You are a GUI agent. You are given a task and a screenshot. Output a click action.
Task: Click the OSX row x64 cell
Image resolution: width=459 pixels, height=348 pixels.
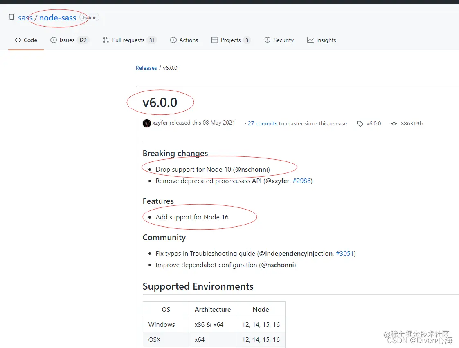[x=213, y=340]
